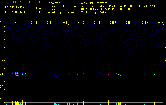Click the 0433 time marker
166x105 pixels.
(x=50, y=22)
